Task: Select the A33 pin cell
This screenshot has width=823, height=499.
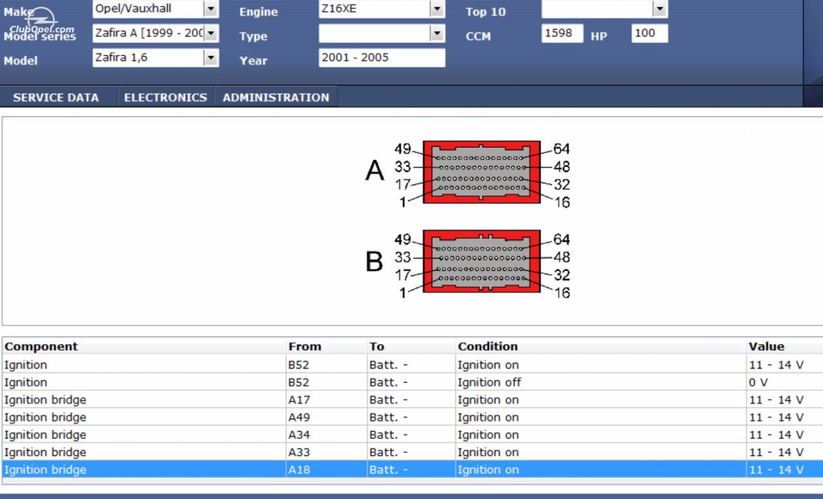Action: (x=326, y=452)
